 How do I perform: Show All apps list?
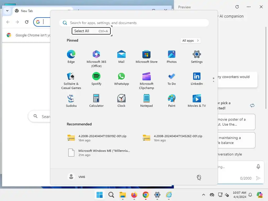point(191,41)
